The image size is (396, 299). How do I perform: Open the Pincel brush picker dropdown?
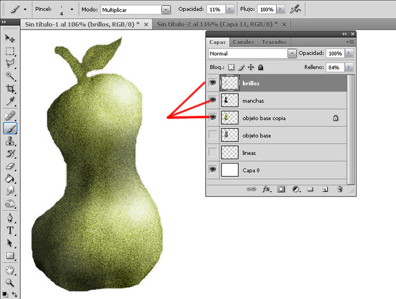(x=72, y=10)
